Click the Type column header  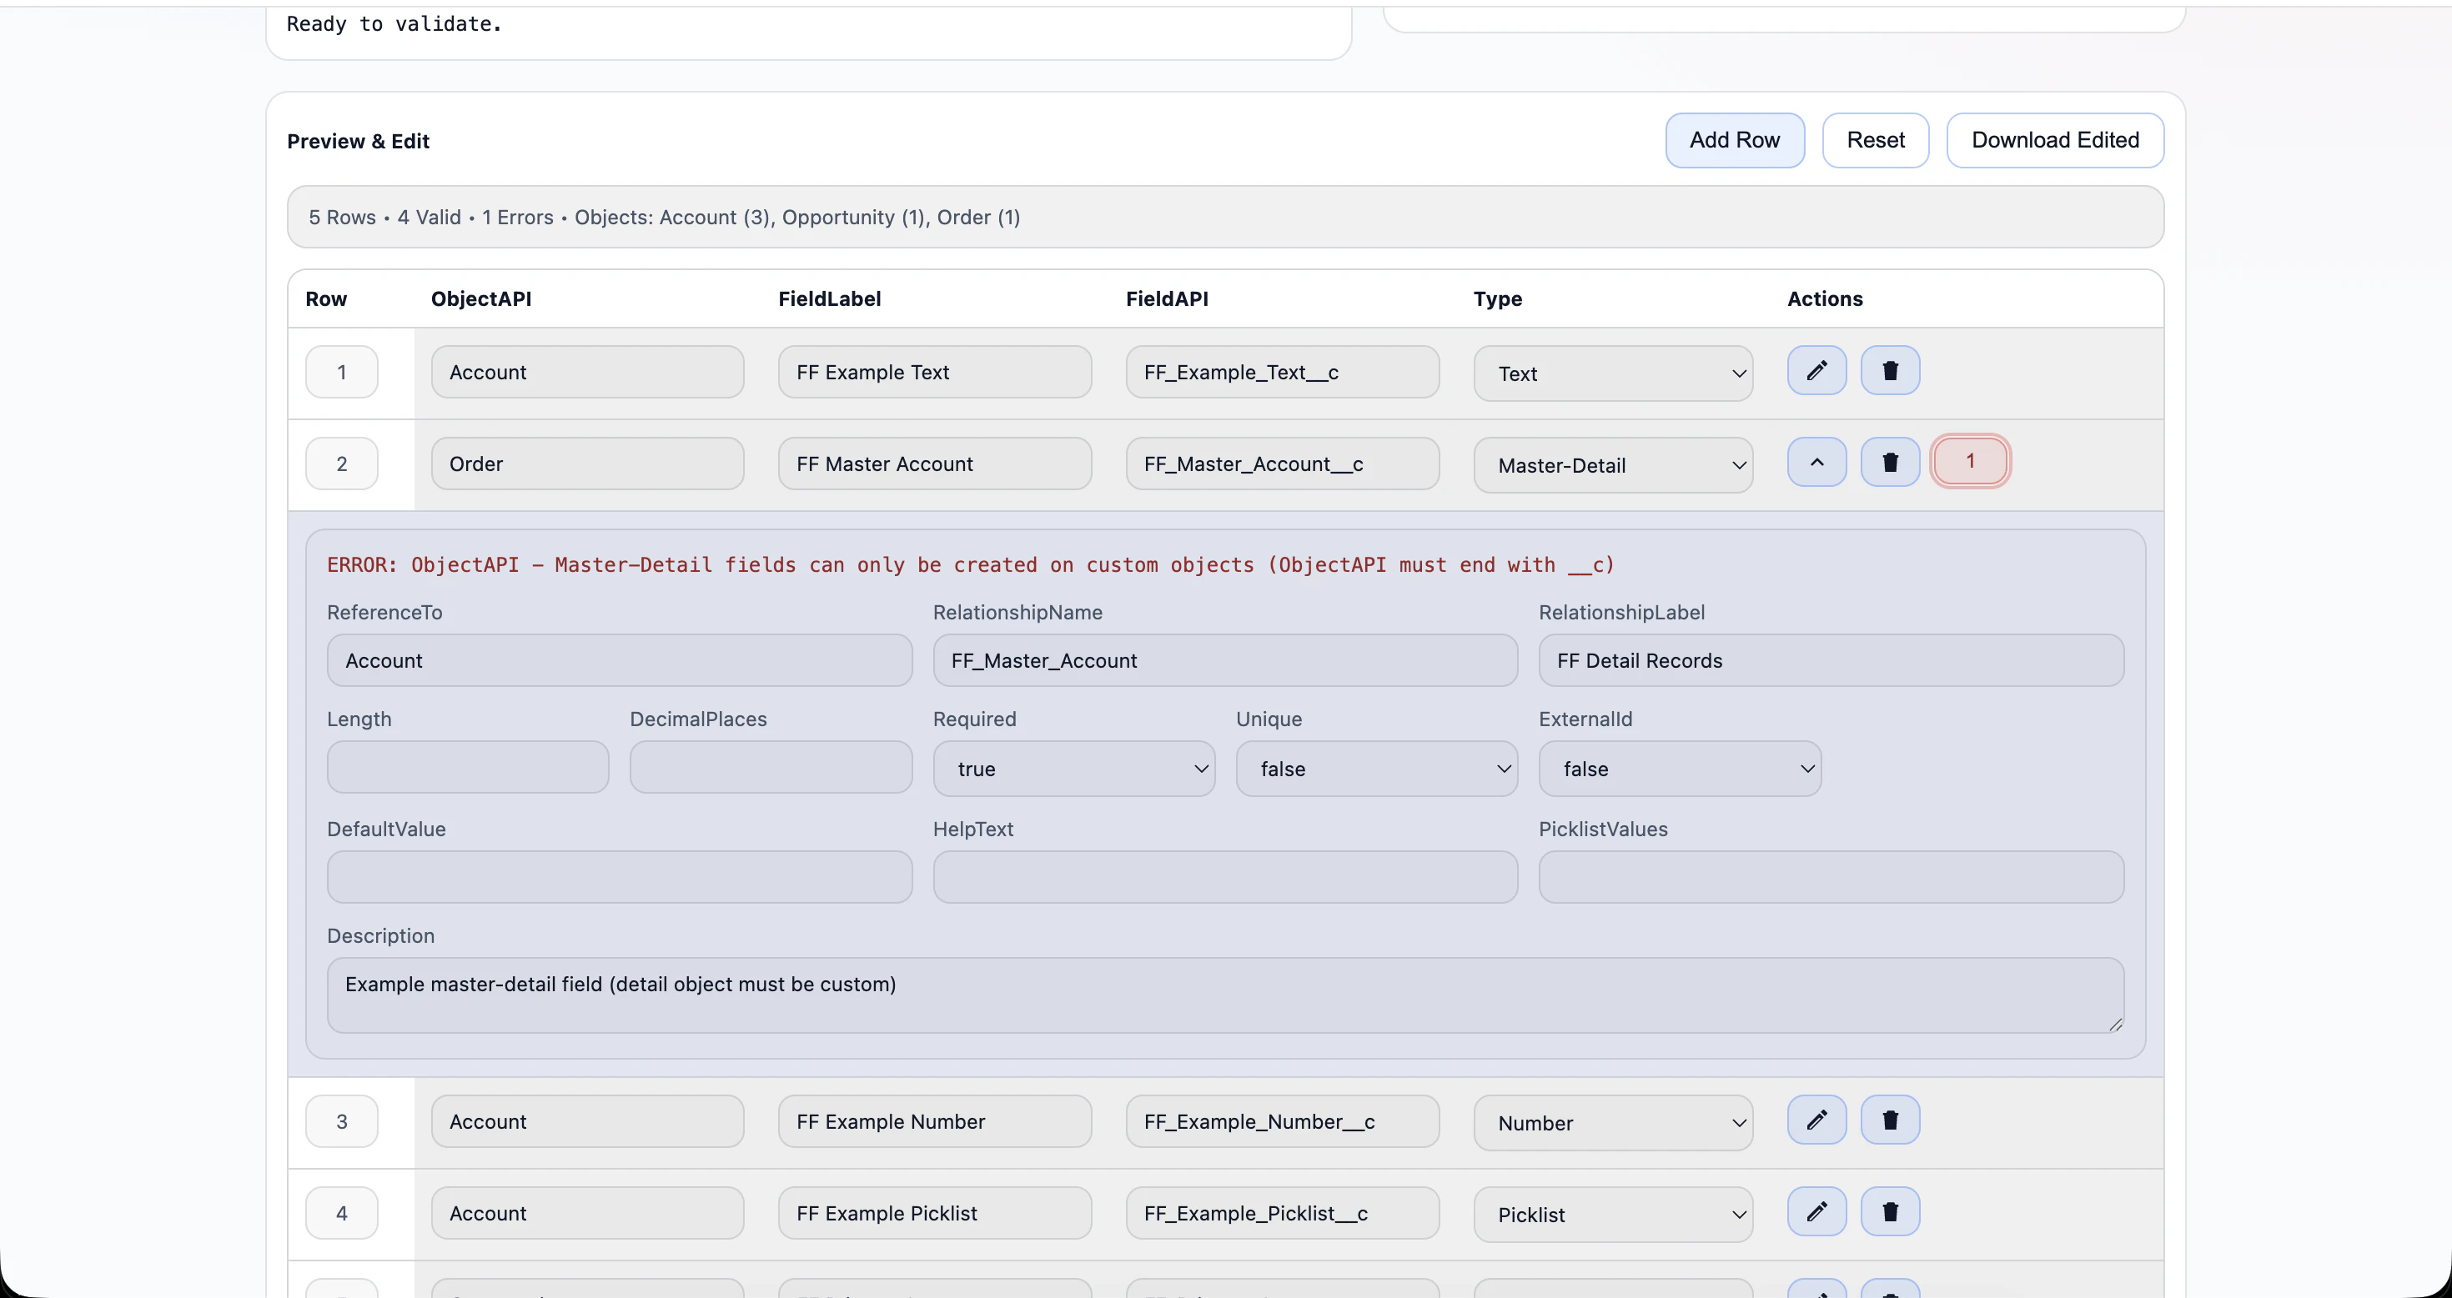point(1497,298)
